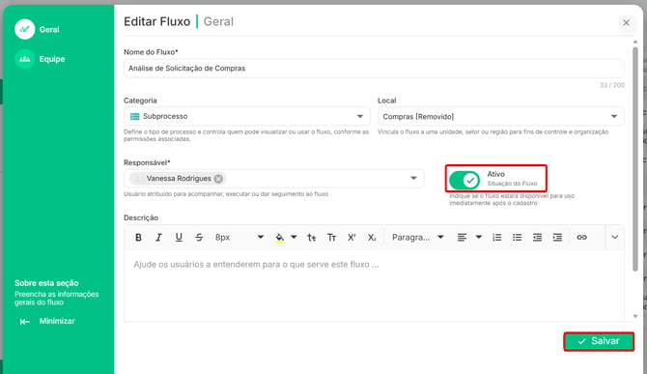Toggle the Ativo flow status switch

464,180
